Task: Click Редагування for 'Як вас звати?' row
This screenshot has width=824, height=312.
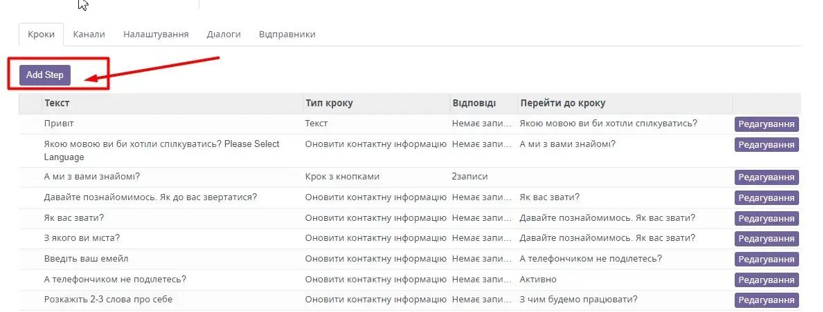Action: click(767, 219)
